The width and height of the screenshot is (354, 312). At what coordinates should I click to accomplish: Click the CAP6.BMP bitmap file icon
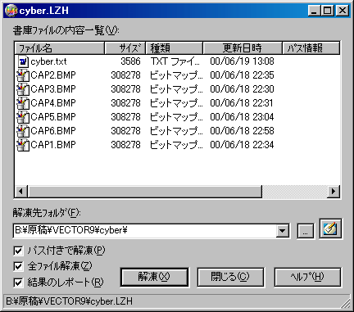click(x=23, y=131)
